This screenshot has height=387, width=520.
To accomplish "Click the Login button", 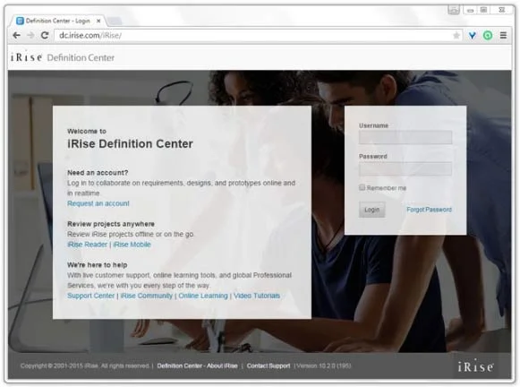I will (x=371, y=210).
